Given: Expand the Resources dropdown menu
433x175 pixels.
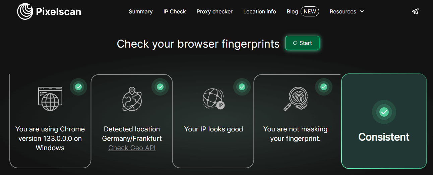Looking at the screenshot, I should 347,12.
